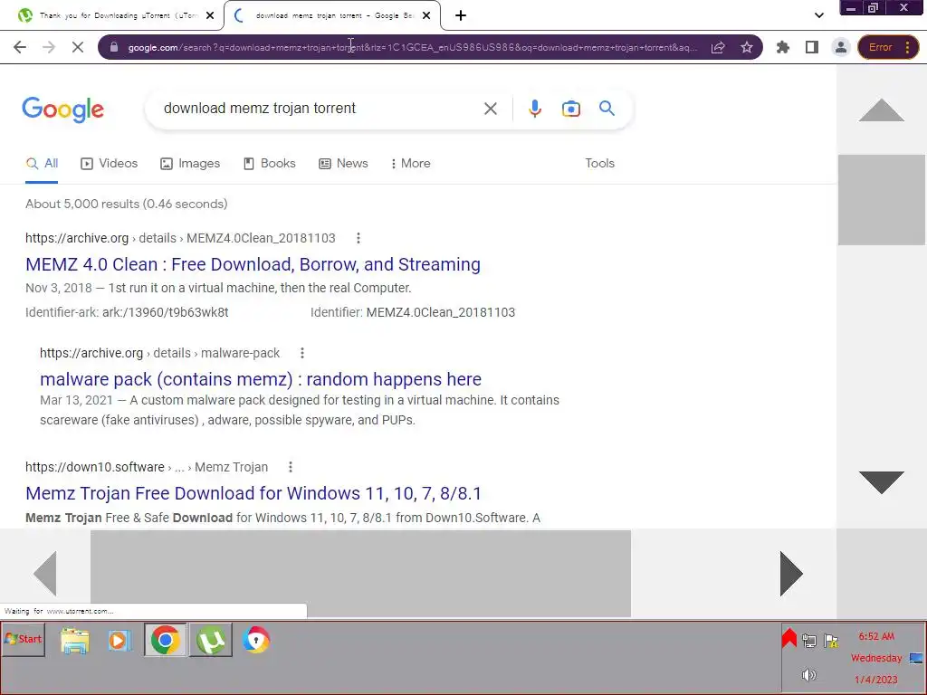
Task: Clear the search query with X
Action: pos(490,109)
